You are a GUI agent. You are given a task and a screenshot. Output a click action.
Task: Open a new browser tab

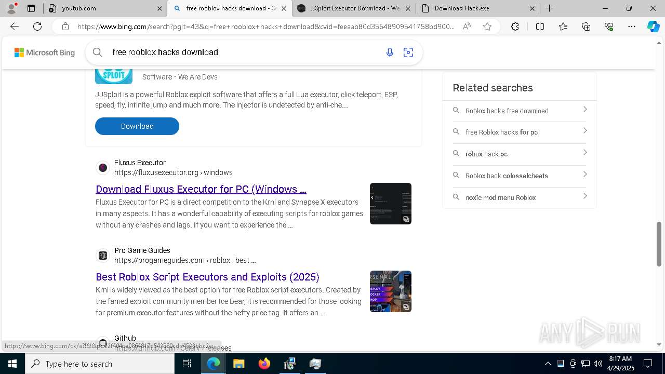pos(549,8)
